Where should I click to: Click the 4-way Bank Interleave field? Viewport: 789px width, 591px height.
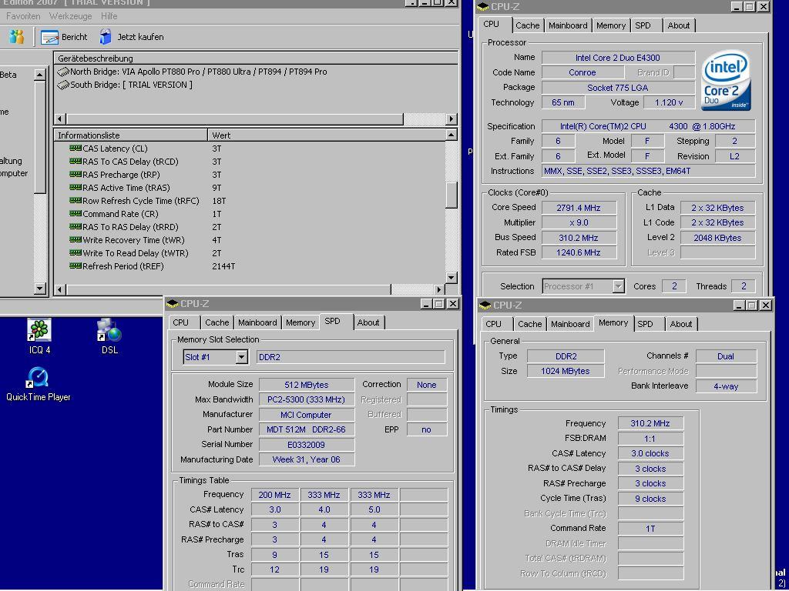(726, 386)
